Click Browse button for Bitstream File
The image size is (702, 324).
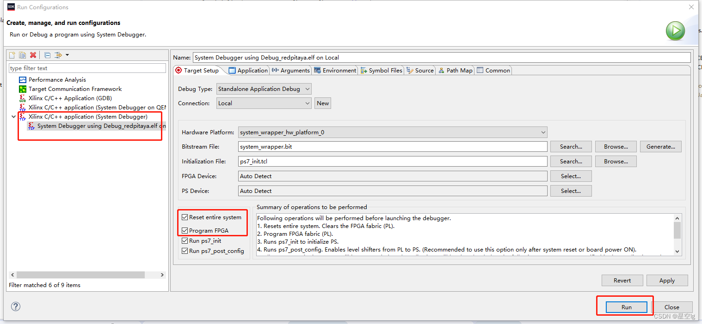(x=616, y=146)
